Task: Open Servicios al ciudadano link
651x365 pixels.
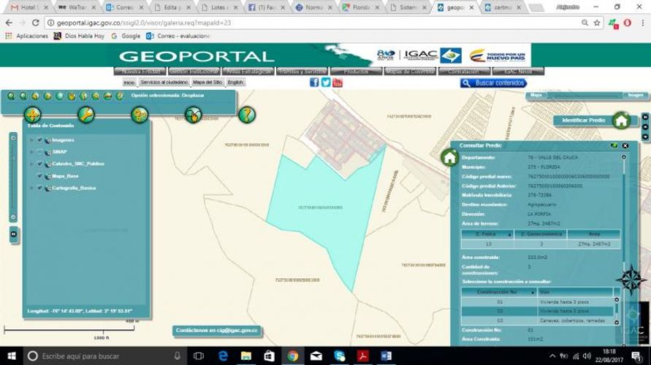Action: (164, 82)
